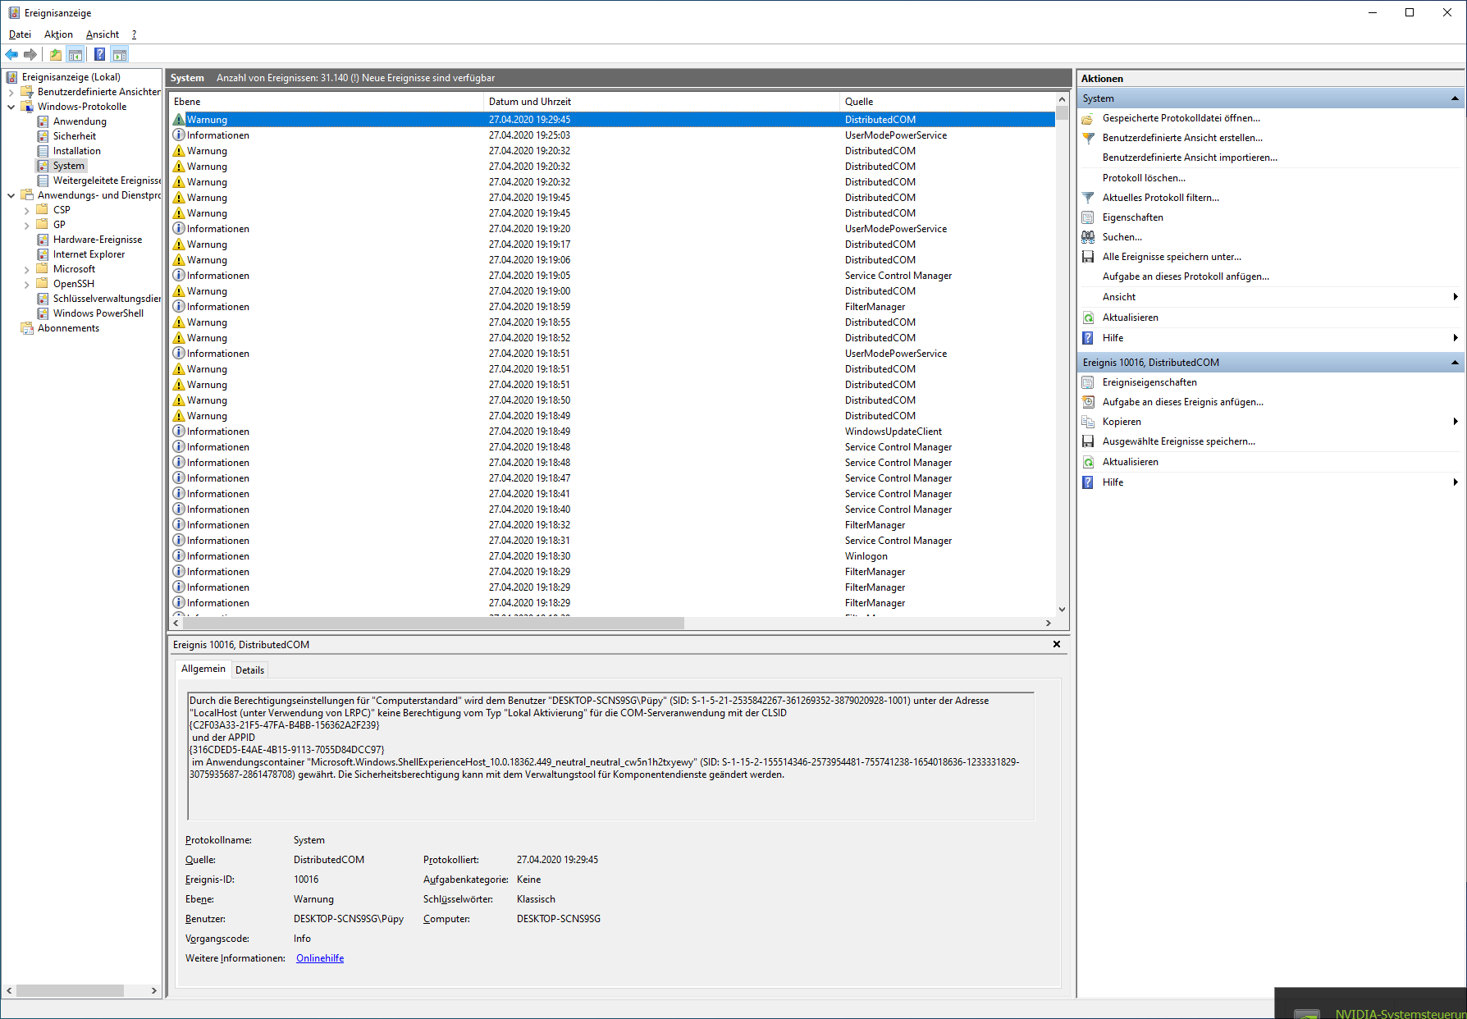The width and height of the screenshot is (1467, 1019).
Task: Open the Datei menu
Action: tap(20, 34)
